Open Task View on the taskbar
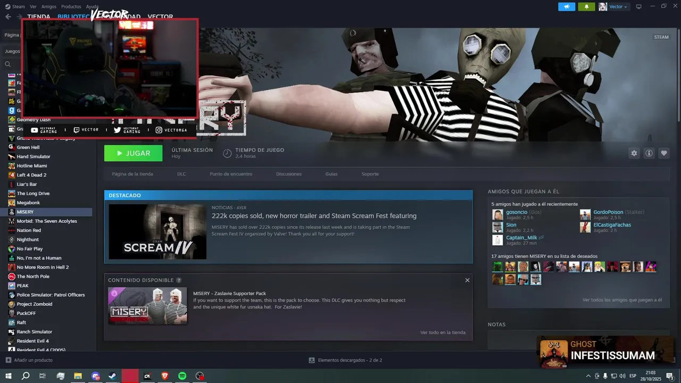The width and height of the screenshot is (681, 383). (x=43, y=376)
